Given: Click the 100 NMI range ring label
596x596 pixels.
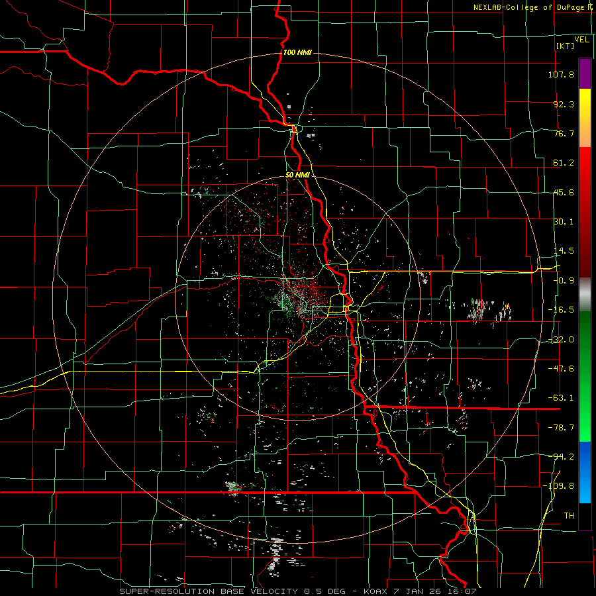Looking at the screenshot, I should point(297,52).
